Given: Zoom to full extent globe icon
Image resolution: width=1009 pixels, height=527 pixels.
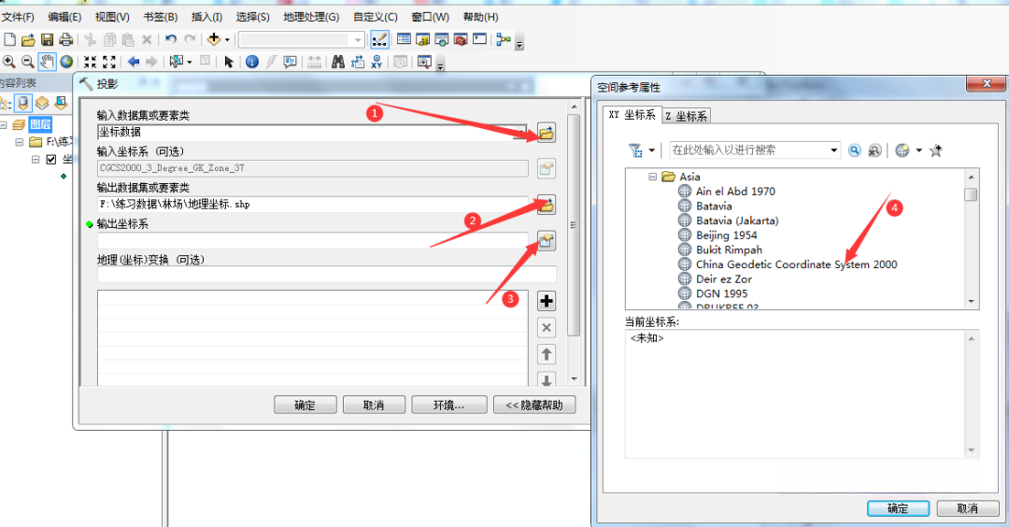Looking at the screenshot, I should [x=66, y=62].
